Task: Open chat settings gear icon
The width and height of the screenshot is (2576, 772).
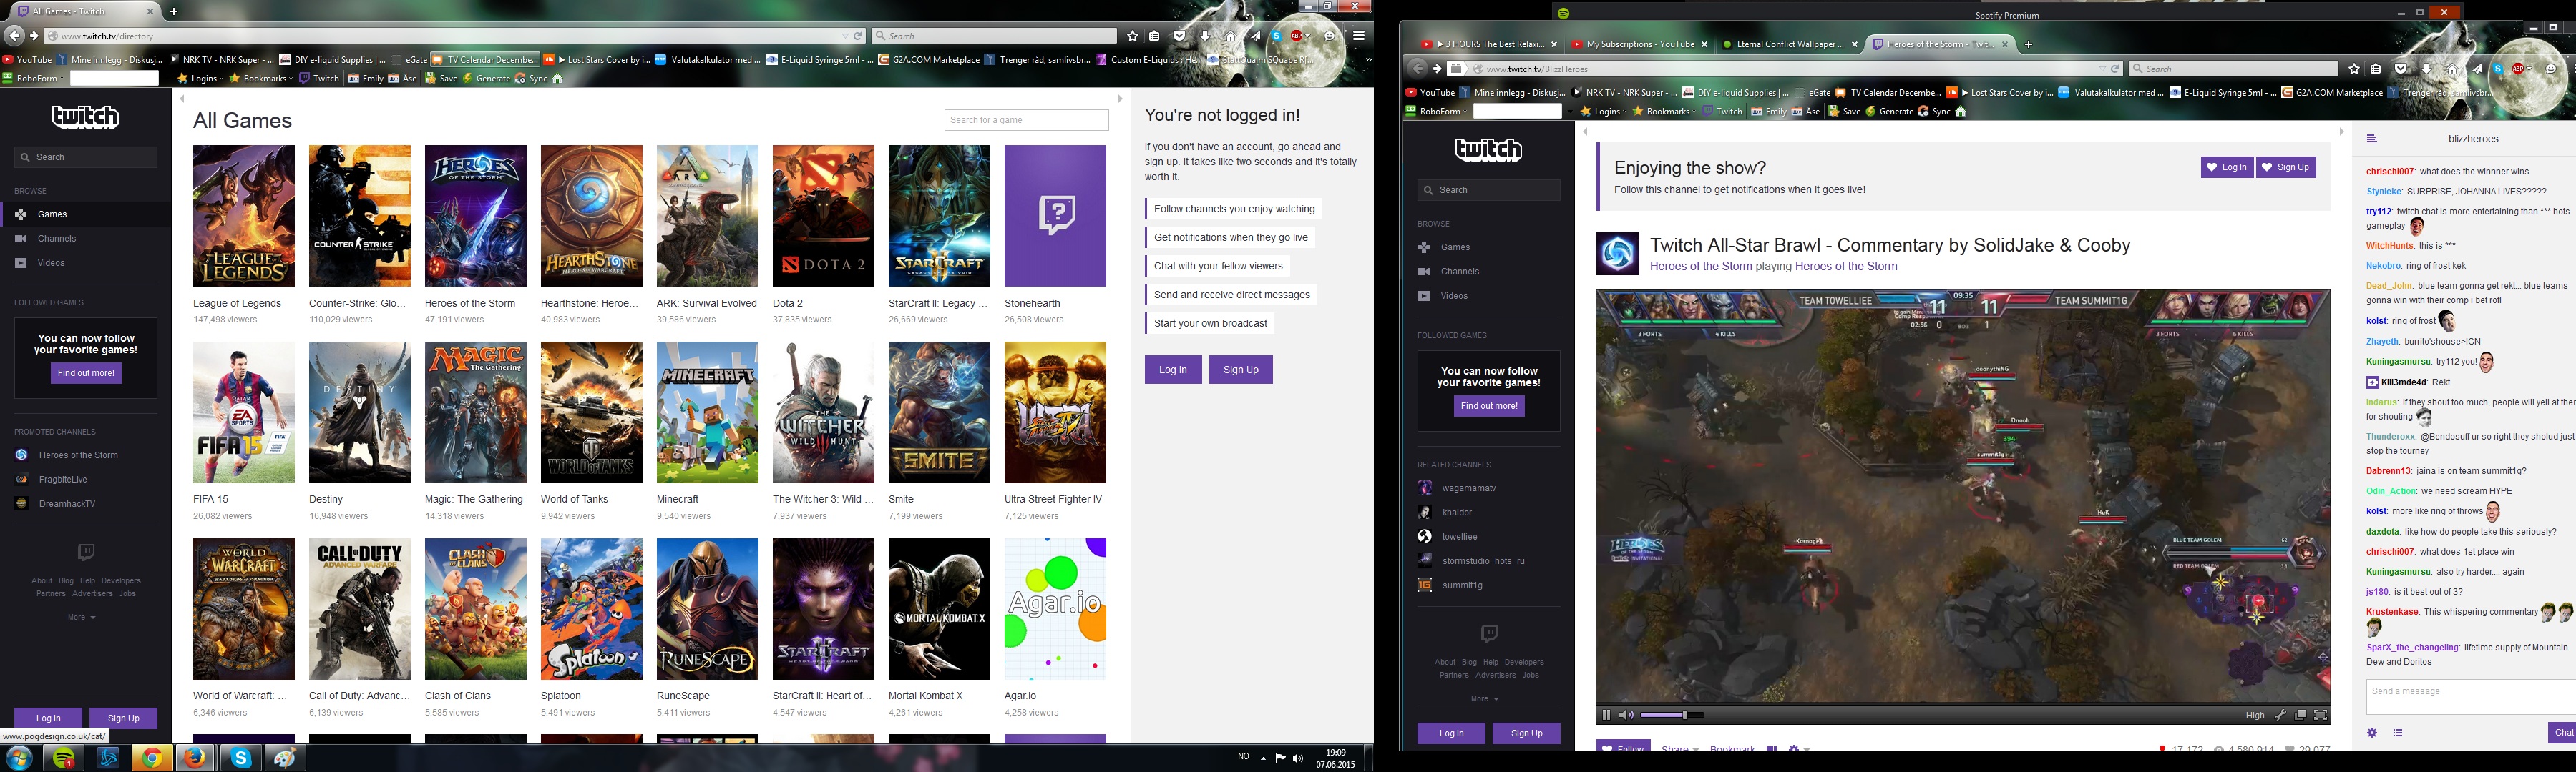Action: [x=2372, y=733]
